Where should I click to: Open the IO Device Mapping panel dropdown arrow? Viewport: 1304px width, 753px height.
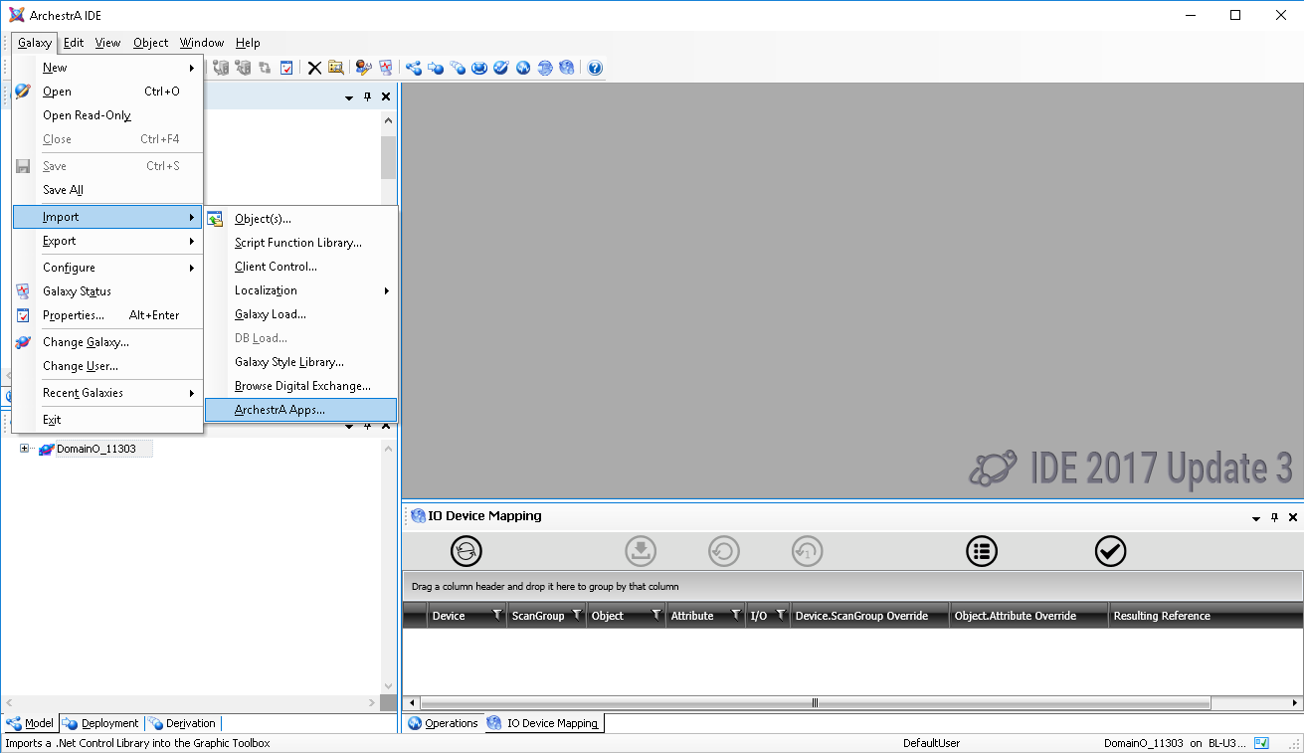point(1256,518)
